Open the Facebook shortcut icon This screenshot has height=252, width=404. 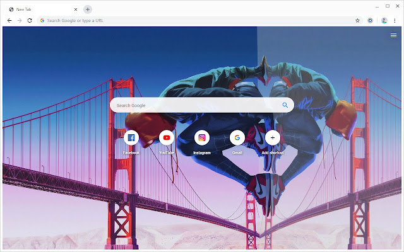click(131, 138)
